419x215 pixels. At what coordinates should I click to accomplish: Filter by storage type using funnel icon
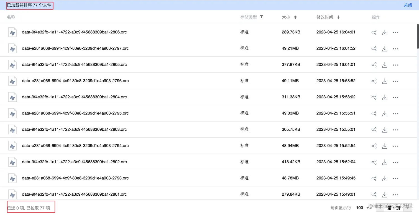pyautogui.click(x=261, y=17)
